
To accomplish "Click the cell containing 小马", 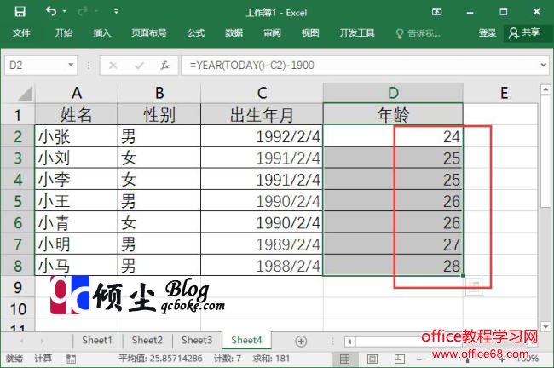I will [76, 266].
